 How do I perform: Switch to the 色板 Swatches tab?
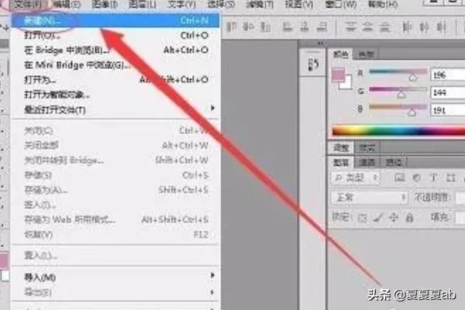tap(366, 54)
